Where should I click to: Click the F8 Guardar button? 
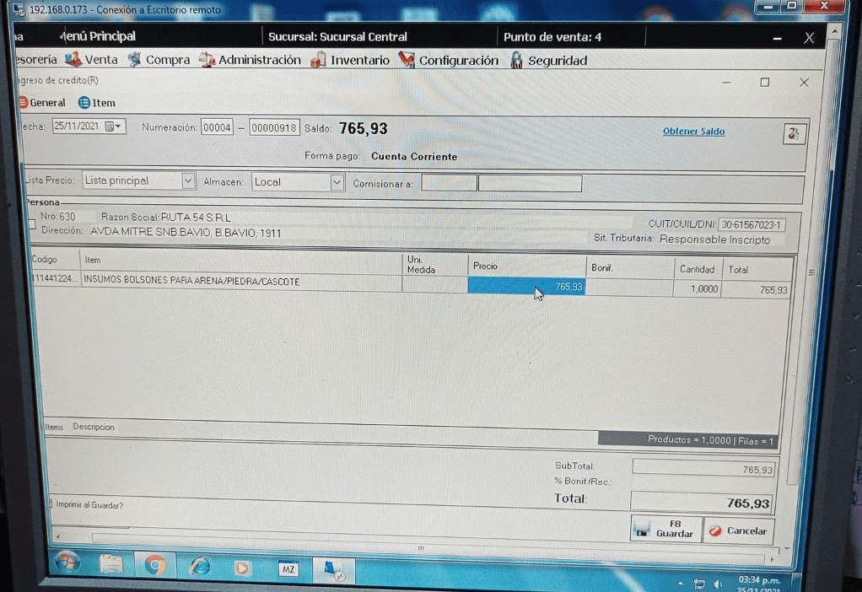pos(665,530)
